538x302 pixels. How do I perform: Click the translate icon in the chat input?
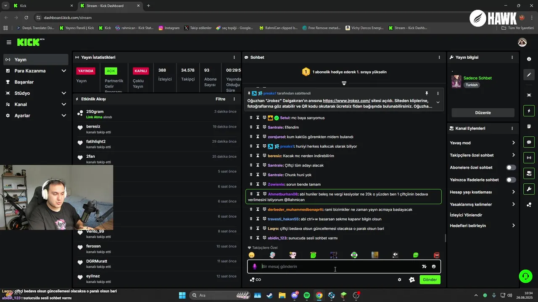(424, 266)
